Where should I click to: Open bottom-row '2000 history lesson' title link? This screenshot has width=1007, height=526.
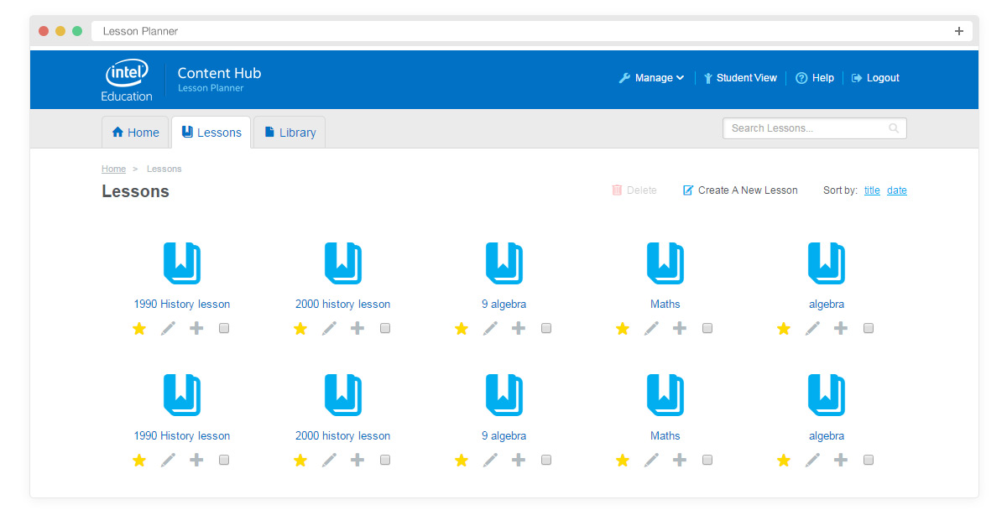coord(343,435)
